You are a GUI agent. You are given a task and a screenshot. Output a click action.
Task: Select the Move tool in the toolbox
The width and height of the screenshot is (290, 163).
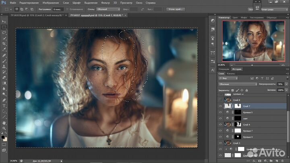[4, 21]
